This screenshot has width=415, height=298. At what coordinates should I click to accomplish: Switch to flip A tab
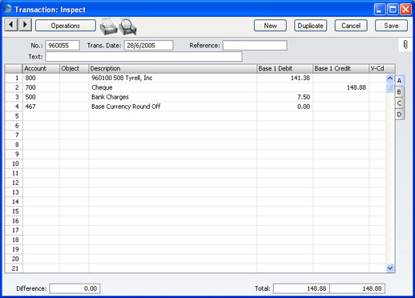point(400,81)
